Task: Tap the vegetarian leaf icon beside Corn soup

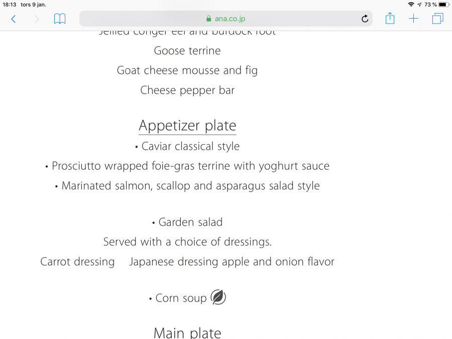Action: [218, 297]
